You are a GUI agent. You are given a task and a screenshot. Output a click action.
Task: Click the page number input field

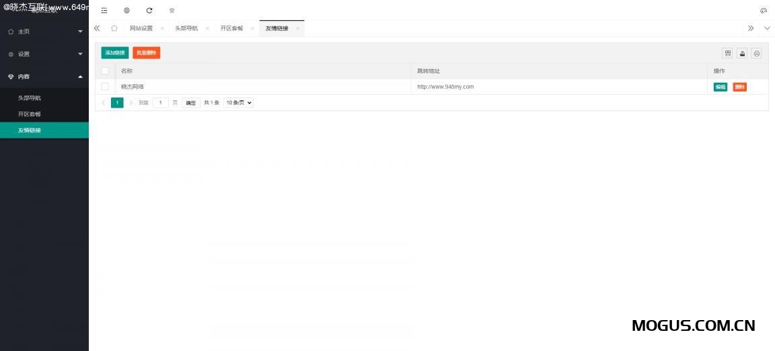[160, 103]
